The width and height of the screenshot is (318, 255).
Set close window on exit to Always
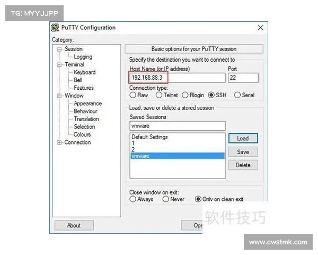pos(141,199)
